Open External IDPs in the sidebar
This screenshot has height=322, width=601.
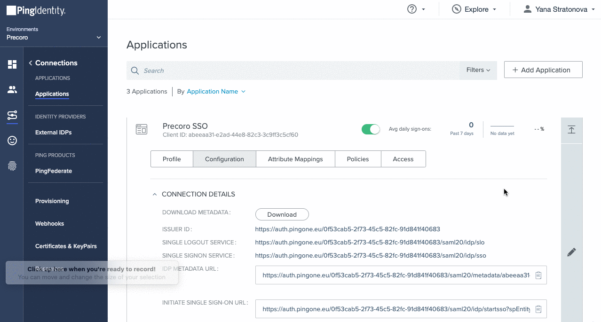[x=54, y=133]
